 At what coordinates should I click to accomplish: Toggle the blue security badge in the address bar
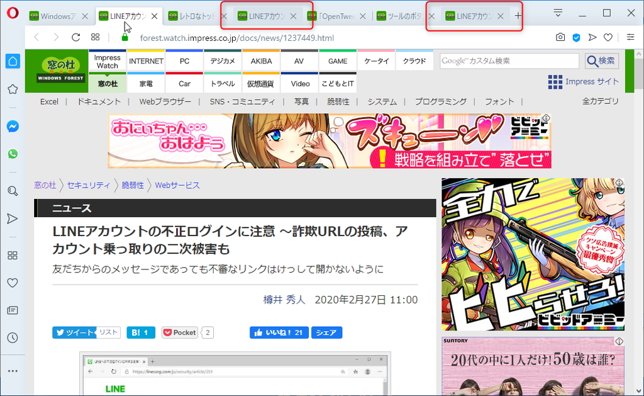576,37
